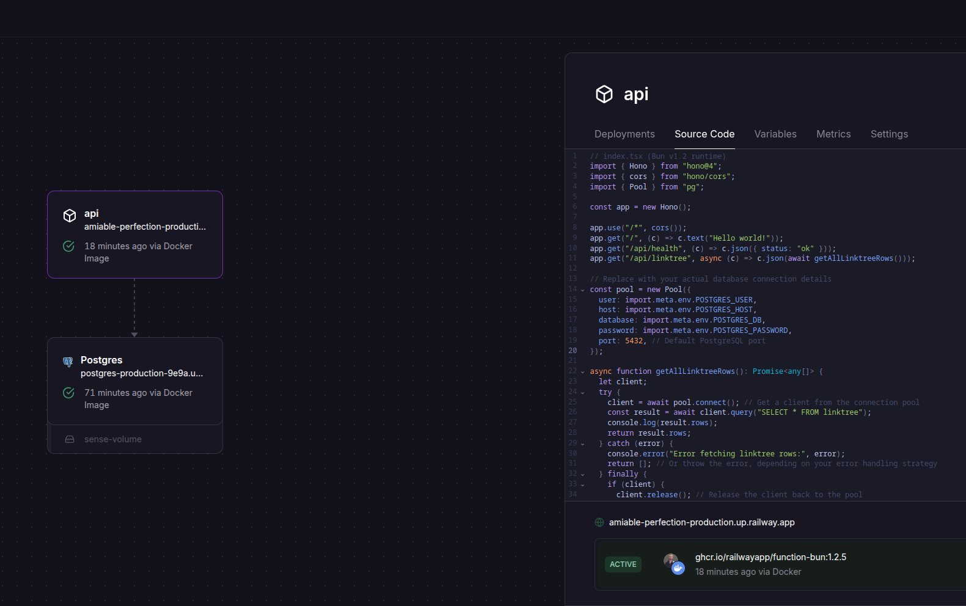
Task: Collapse the catch block at line 29
Action: (x=583, y=444)
